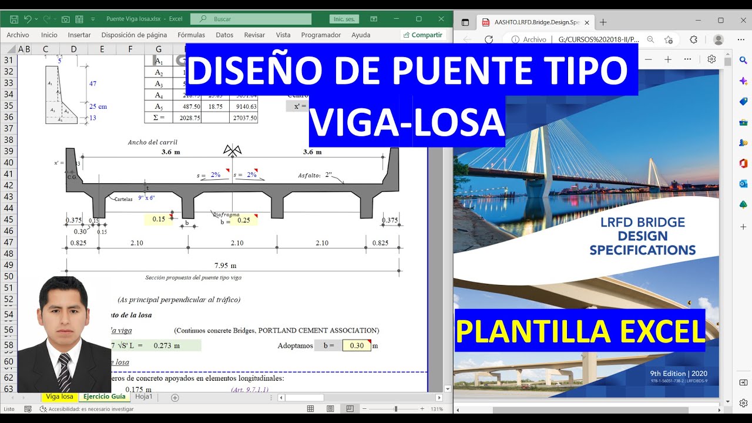Open the Vista ribbon tab
The height and width of the screenshot is (423, 752).
283,35
